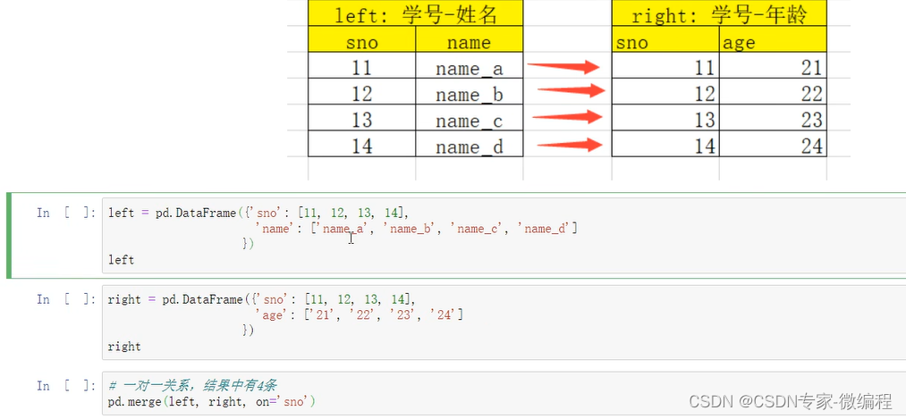Click the comment '# 一对一关系，结果中有4条'
Image resolution: width=906 pixels, height=419 pixels.
[194, 386]
